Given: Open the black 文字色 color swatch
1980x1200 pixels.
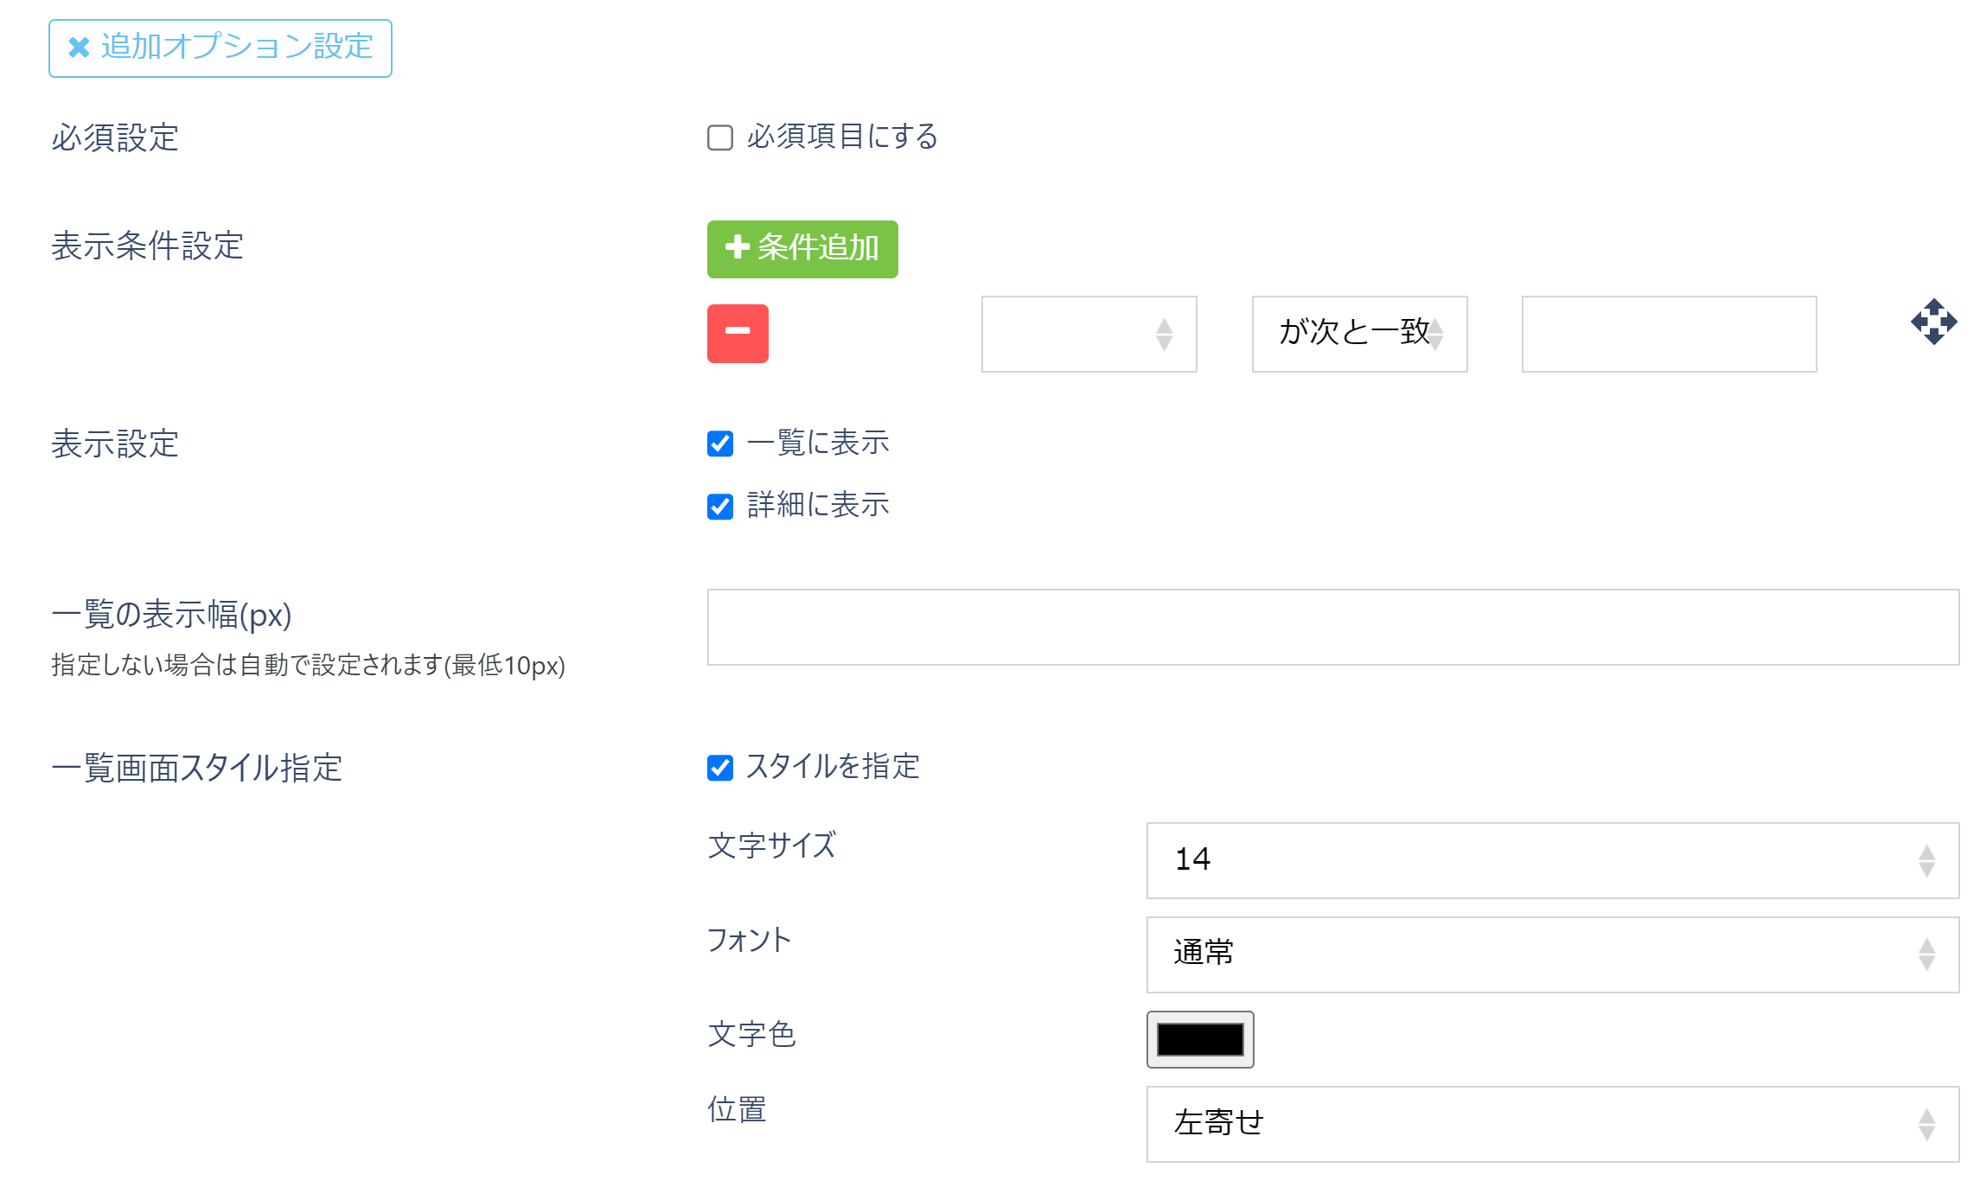Looking at the screenshot, I should click(1200, 1039).
